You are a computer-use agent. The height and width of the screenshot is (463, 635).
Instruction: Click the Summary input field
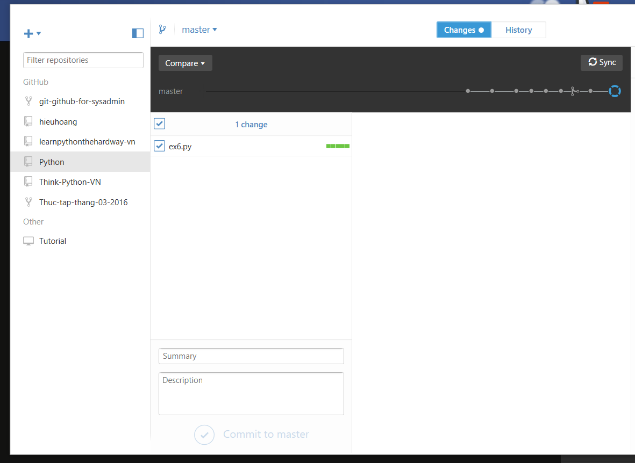point(251,356)
